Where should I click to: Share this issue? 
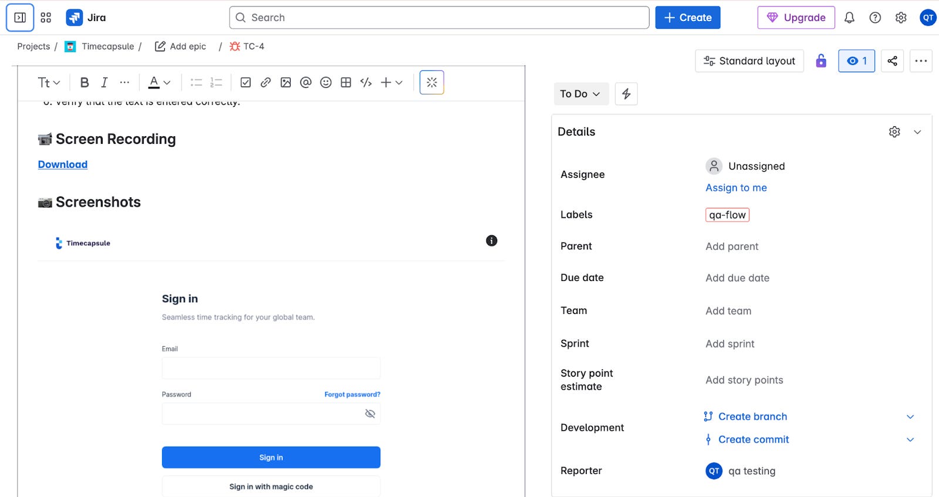[892, 61]
